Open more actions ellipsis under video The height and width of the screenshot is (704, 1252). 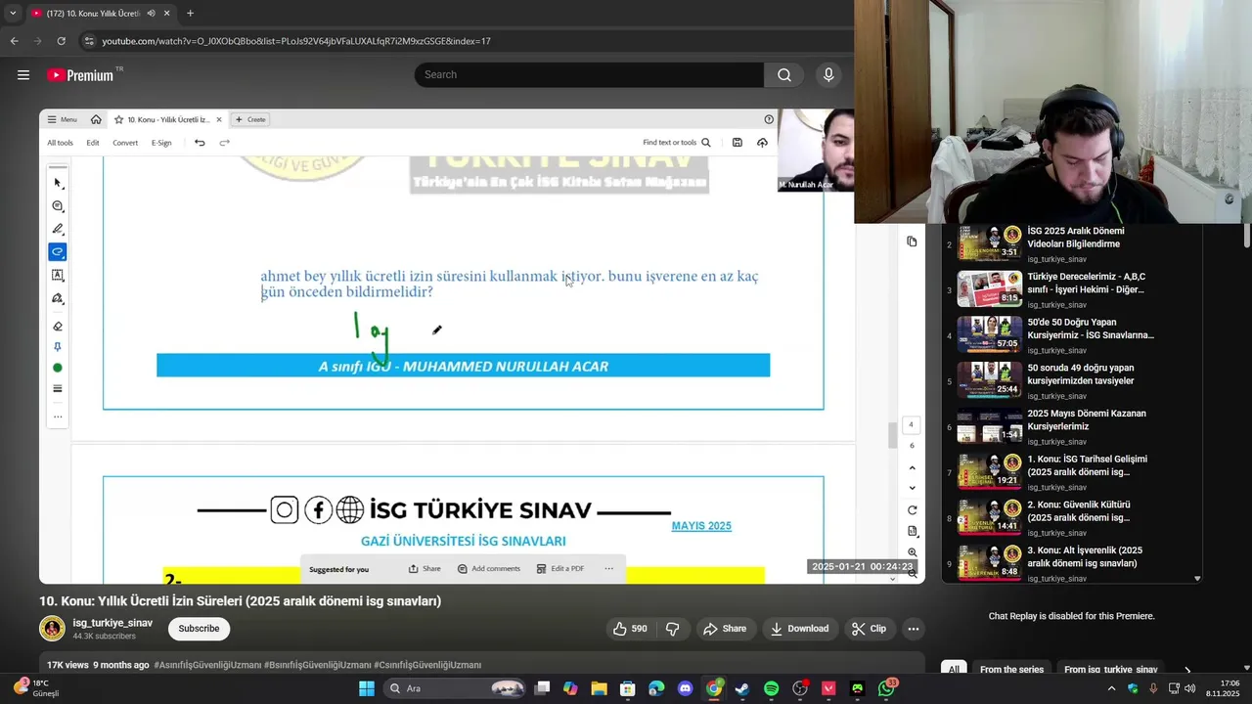913,629
